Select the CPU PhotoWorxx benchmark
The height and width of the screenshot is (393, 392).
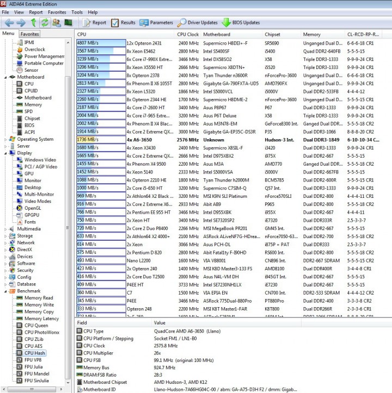pyautogui.click(x=42, y=332)
